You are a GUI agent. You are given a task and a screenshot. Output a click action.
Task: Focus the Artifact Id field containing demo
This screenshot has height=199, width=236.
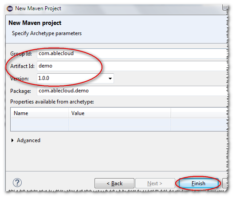pos(132,66)
